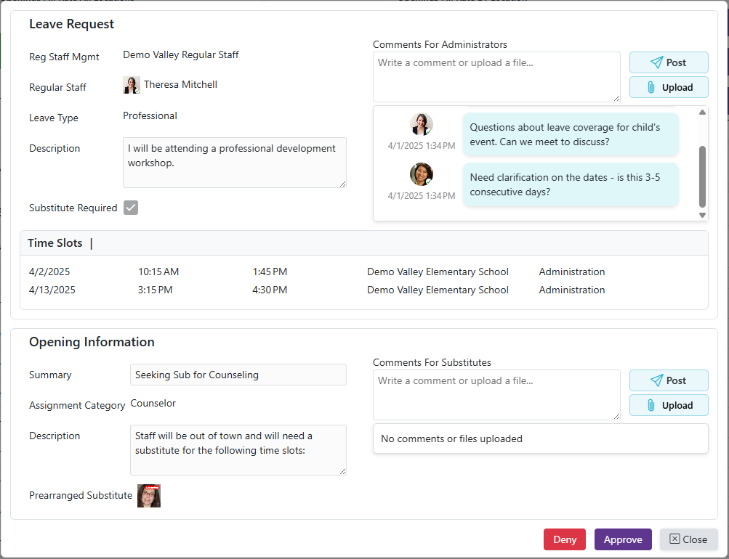This screenshot has width=729, height=559.
Task: Click the Comments For Administrators text box
Action: 496,76
